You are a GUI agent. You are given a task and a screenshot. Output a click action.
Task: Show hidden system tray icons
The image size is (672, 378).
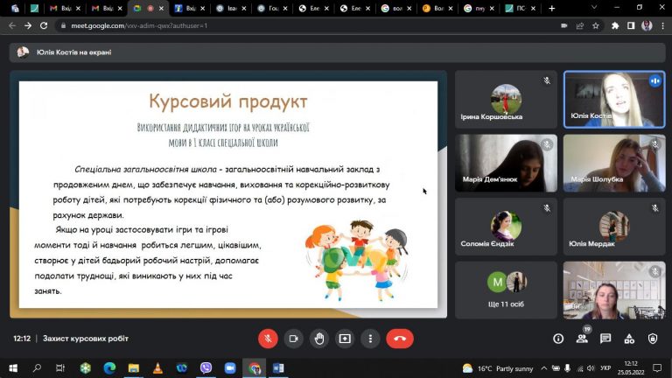pyautogui.click(x=544, y=368)
